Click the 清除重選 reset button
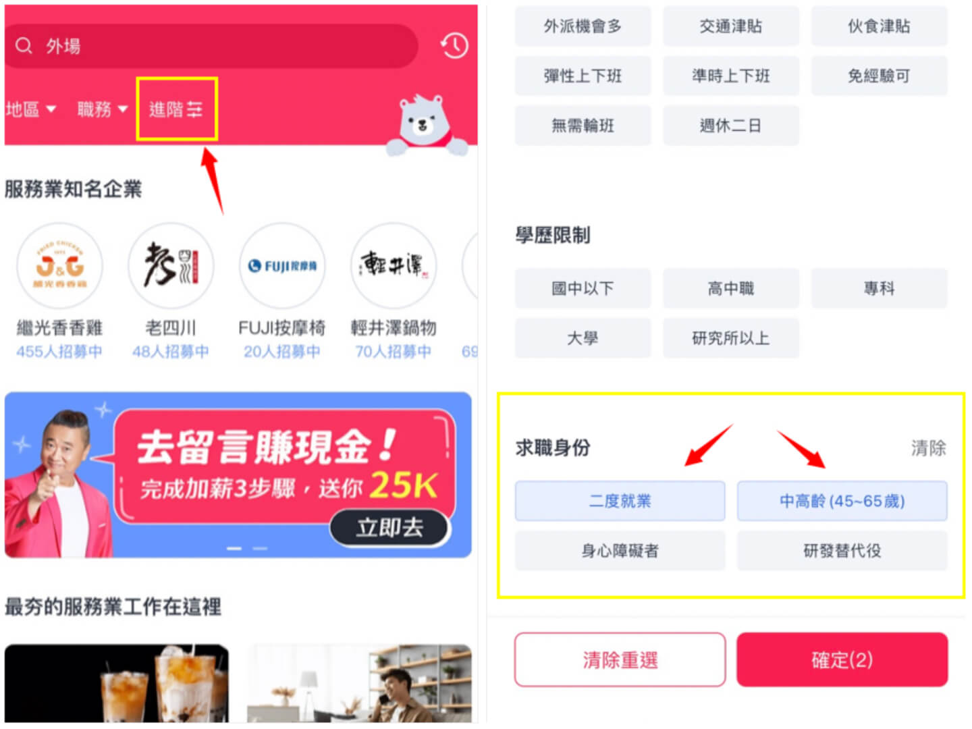The image size is (972, 729). [620, 659]
